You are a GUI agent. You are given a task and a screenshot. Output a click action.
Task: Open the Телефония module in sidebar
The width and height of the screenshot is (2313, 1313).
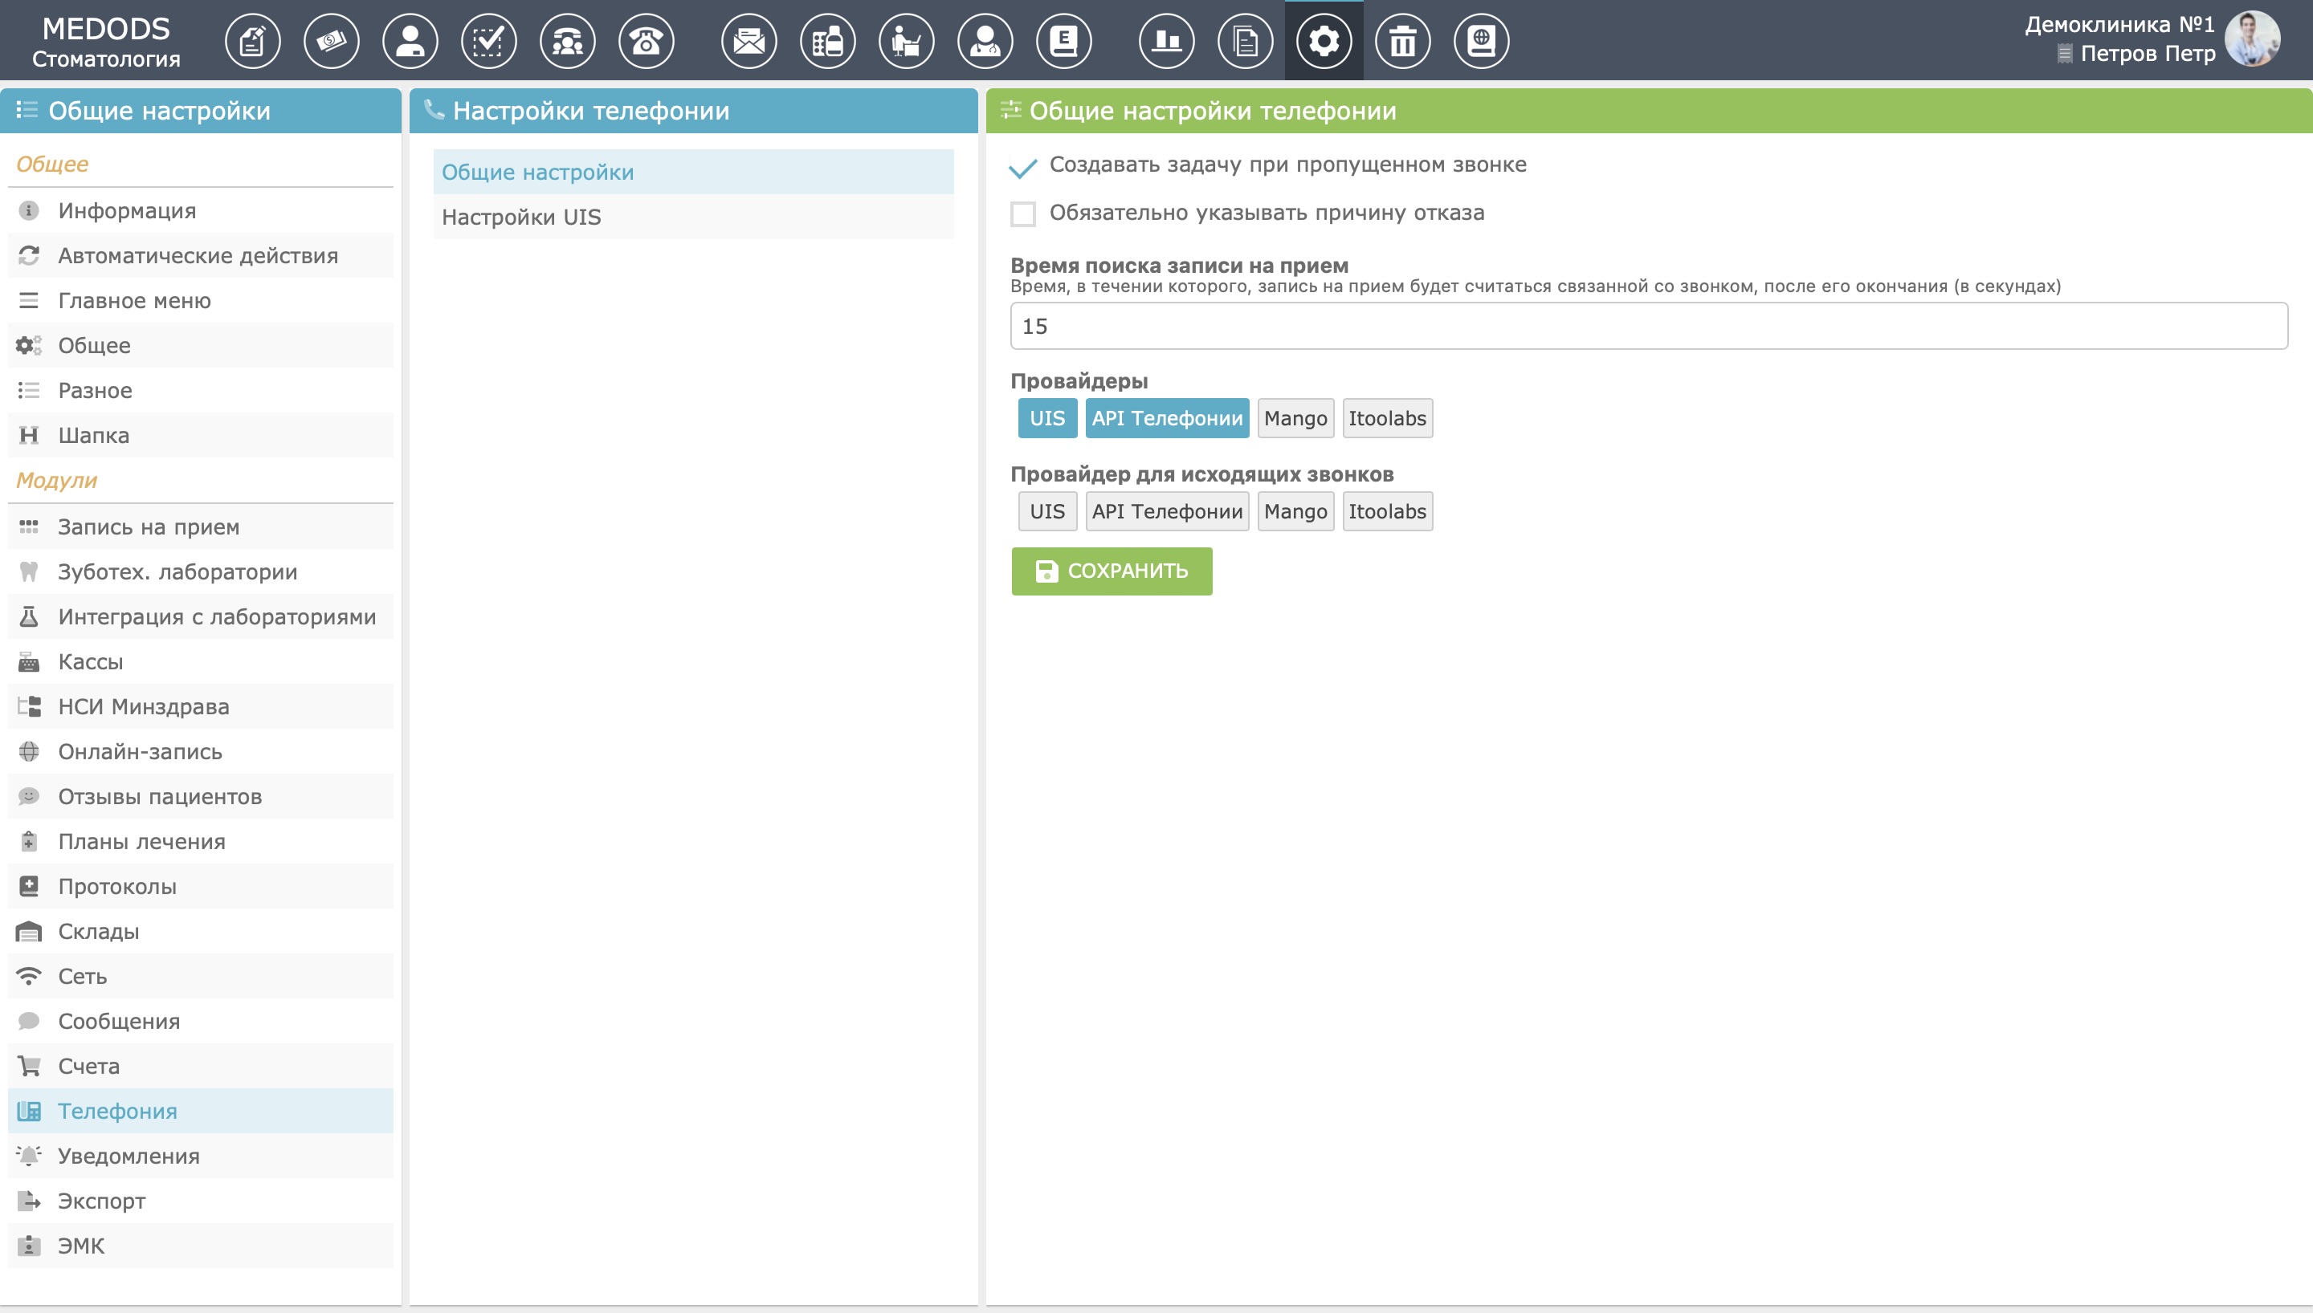[200, 1111]
